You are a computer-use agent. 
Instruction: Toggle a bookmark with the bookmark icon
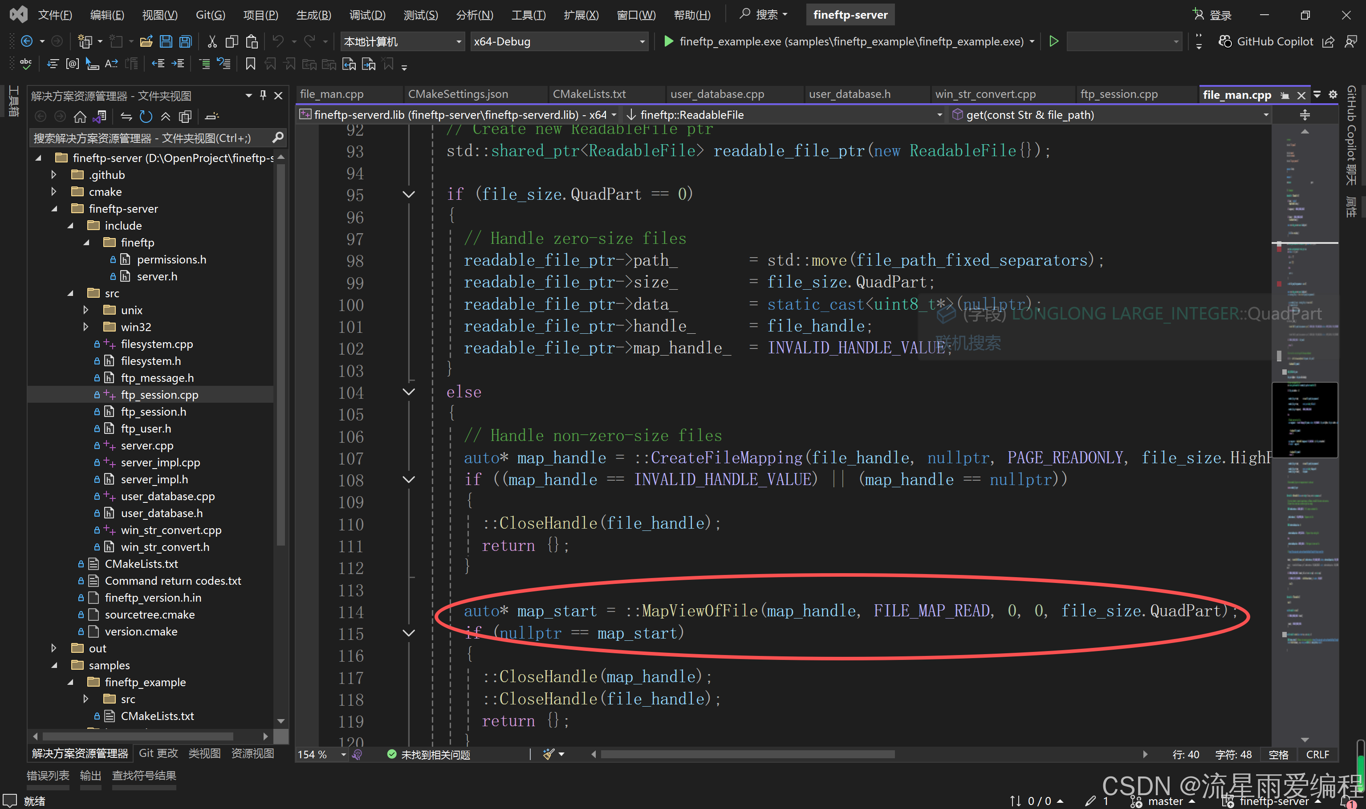click(250, 65)
